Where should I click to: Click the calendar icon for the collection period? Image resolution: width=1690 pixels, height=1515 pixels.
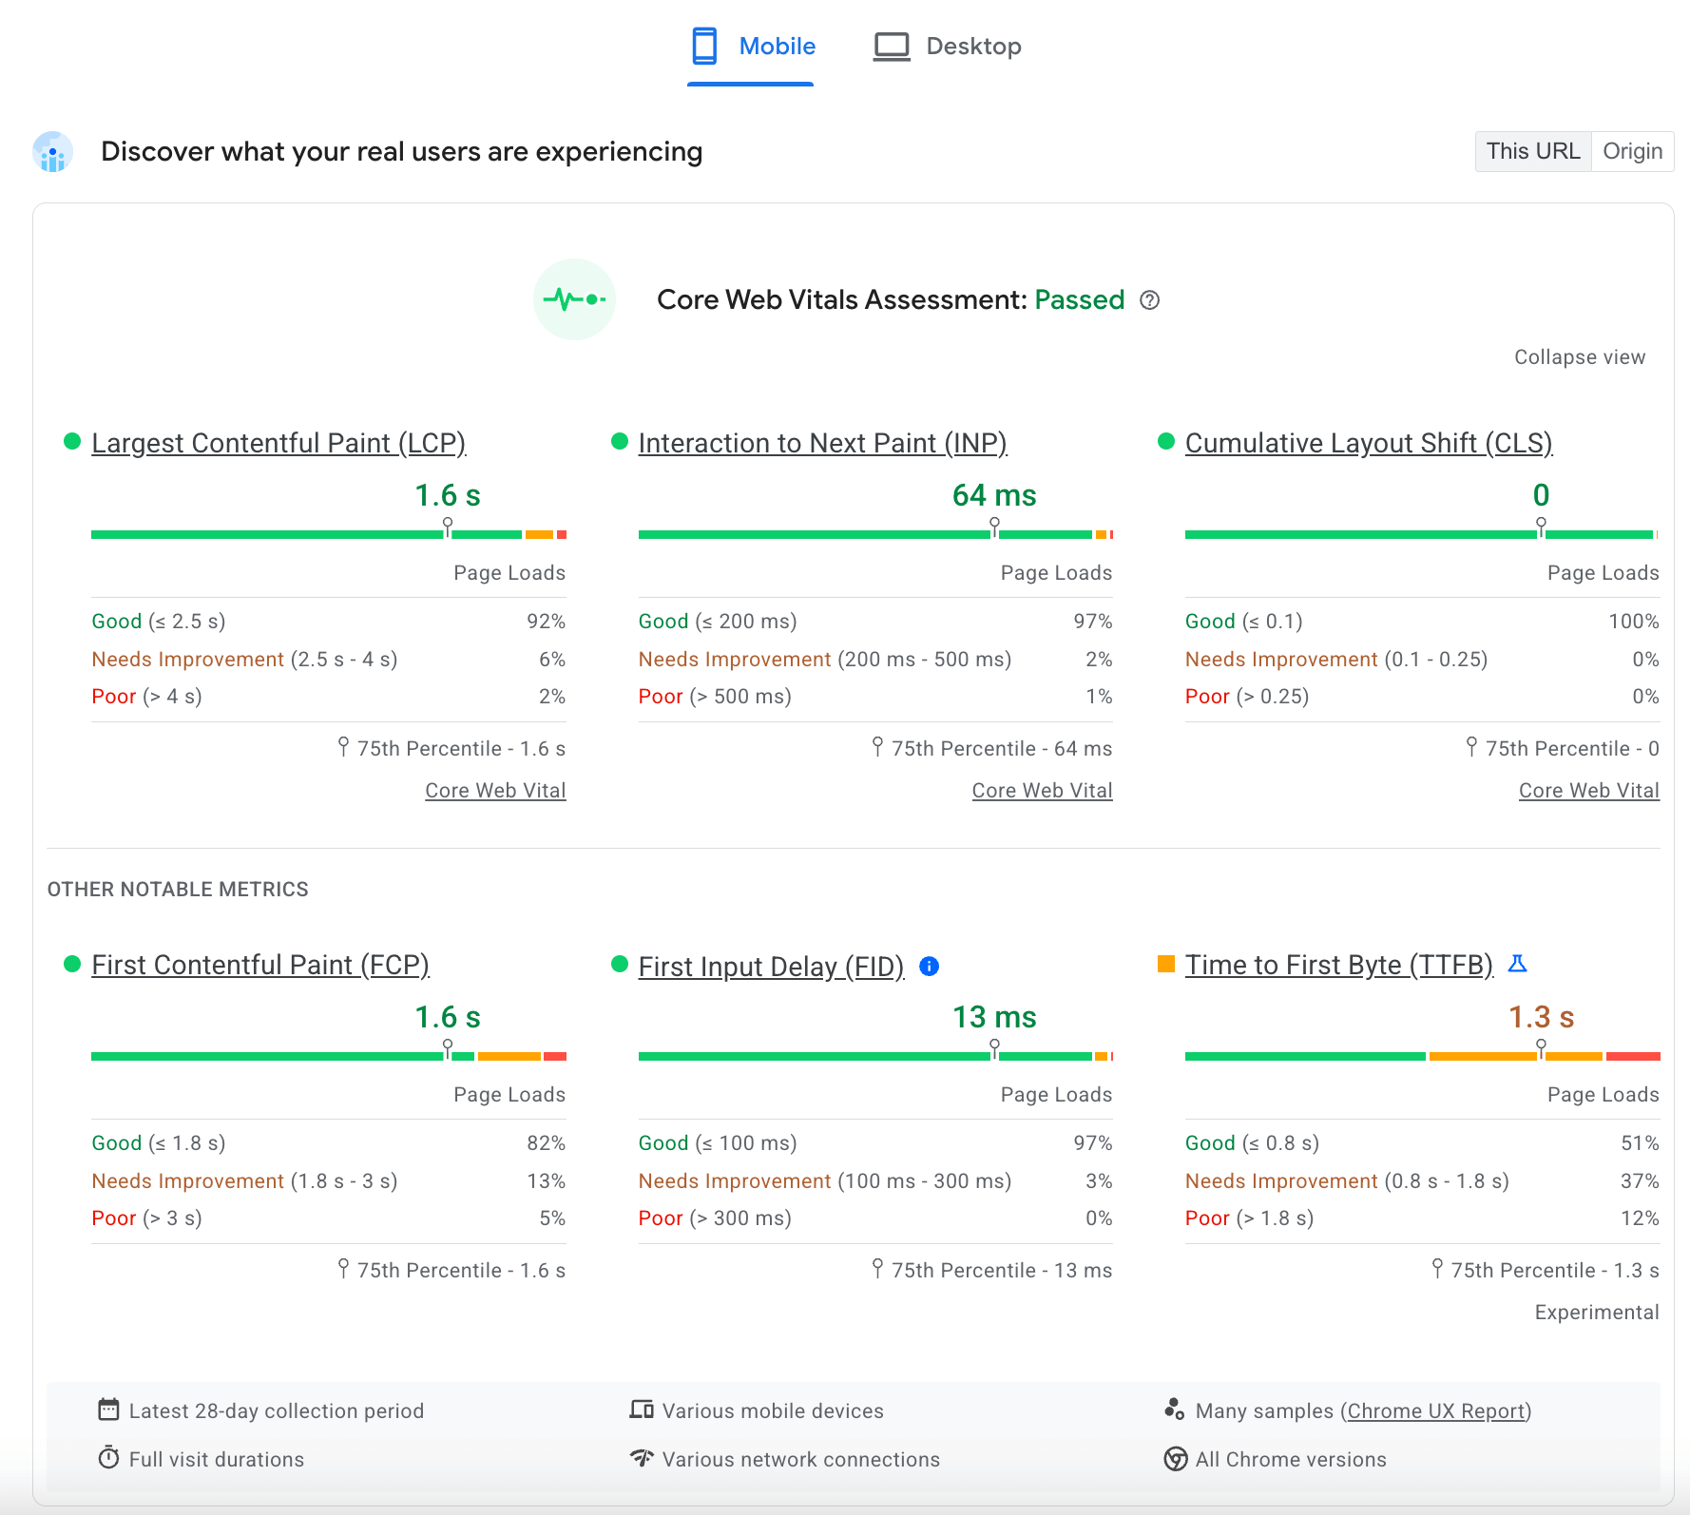point(108,1410)
